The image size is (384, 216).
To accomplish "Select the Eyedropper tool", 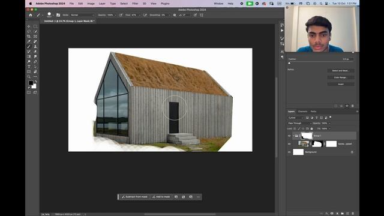I will click(29, 41).
